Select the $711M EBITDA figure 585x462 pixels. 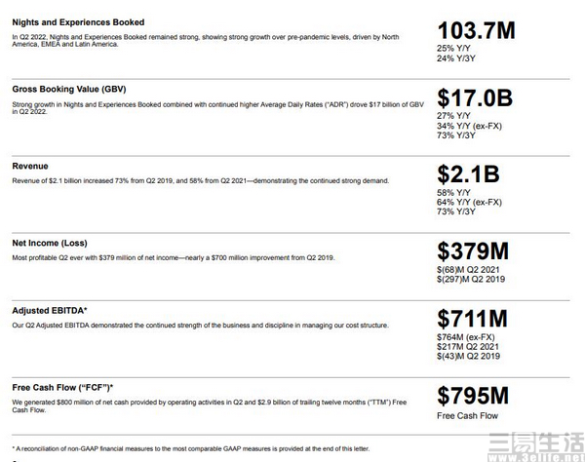click(472, 319)
